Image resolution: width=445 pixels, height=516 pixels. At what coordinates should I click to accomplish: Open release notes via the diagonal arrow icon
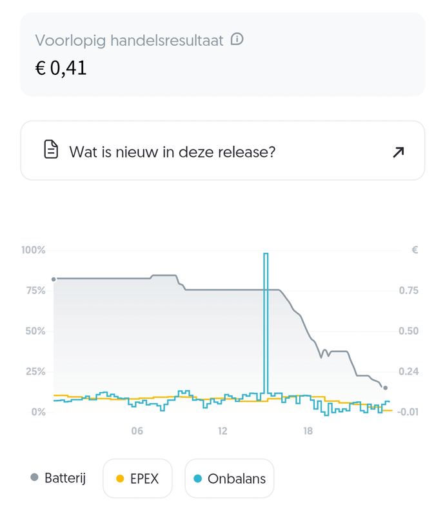398,152
